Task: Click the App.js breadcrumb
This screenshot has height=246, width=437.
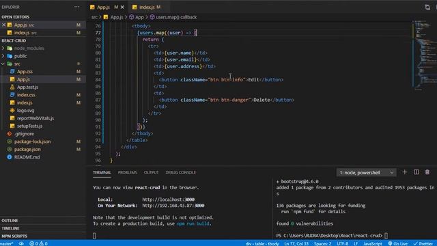Action: point(113,17)
